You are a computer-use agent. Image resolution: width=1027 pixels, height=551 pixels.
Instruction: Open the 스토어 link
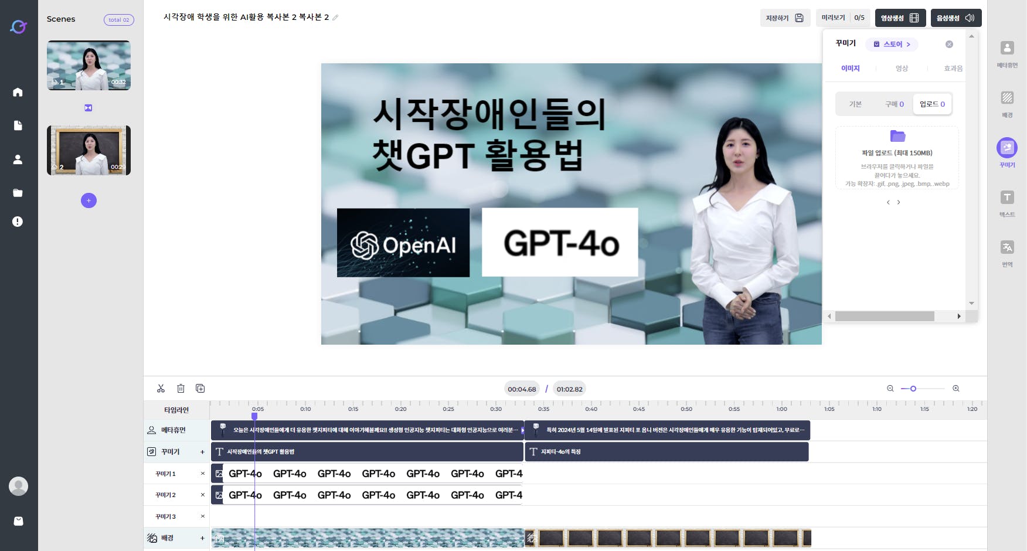(892, 45)
